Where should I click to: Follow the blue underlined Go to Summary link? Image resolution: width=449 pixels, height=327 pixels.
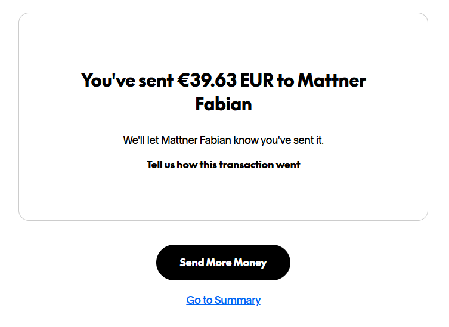pyautogui.click(x=223, y=300)
